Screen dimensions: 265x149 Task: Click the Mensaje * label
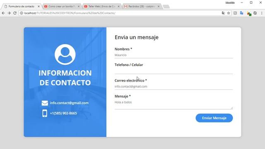click(x=123, y=96)
